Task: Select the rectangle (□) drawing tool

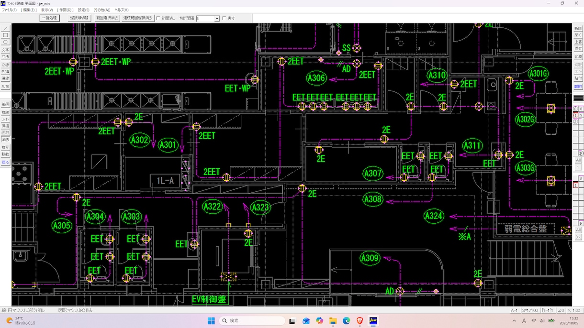Action: pos(6,35)
